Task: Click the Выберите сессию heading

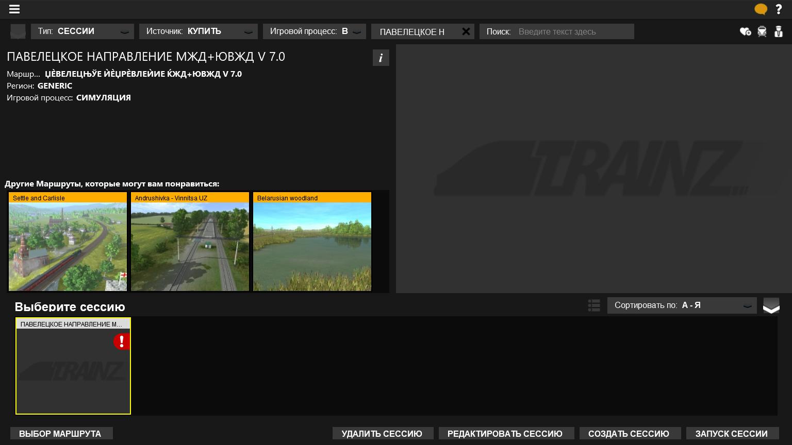Action: 70,307
